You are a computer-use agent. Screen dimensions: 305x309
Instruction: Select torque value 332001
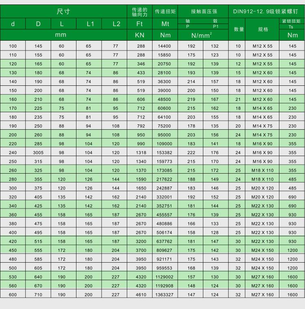(164, 197)
